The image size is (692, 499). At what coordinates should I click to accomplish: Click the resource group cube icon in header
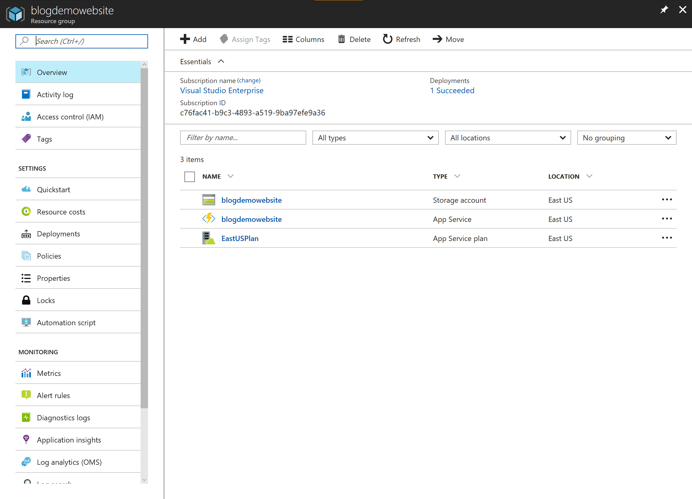15,14
